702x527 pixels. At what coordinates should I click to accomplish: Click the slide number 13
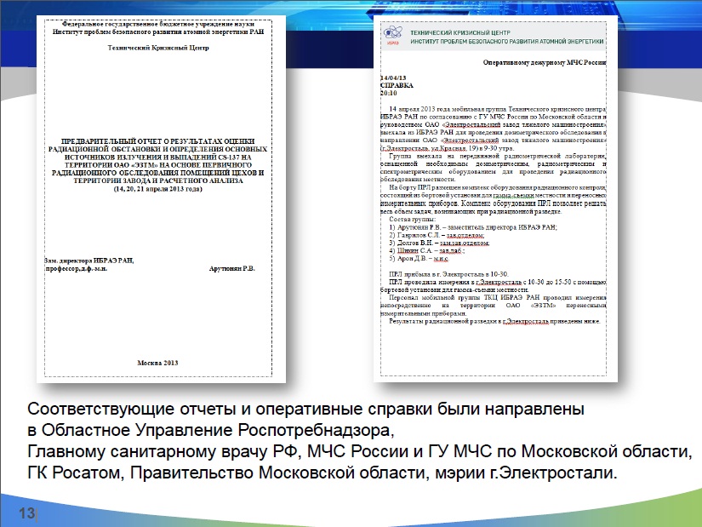27,513
